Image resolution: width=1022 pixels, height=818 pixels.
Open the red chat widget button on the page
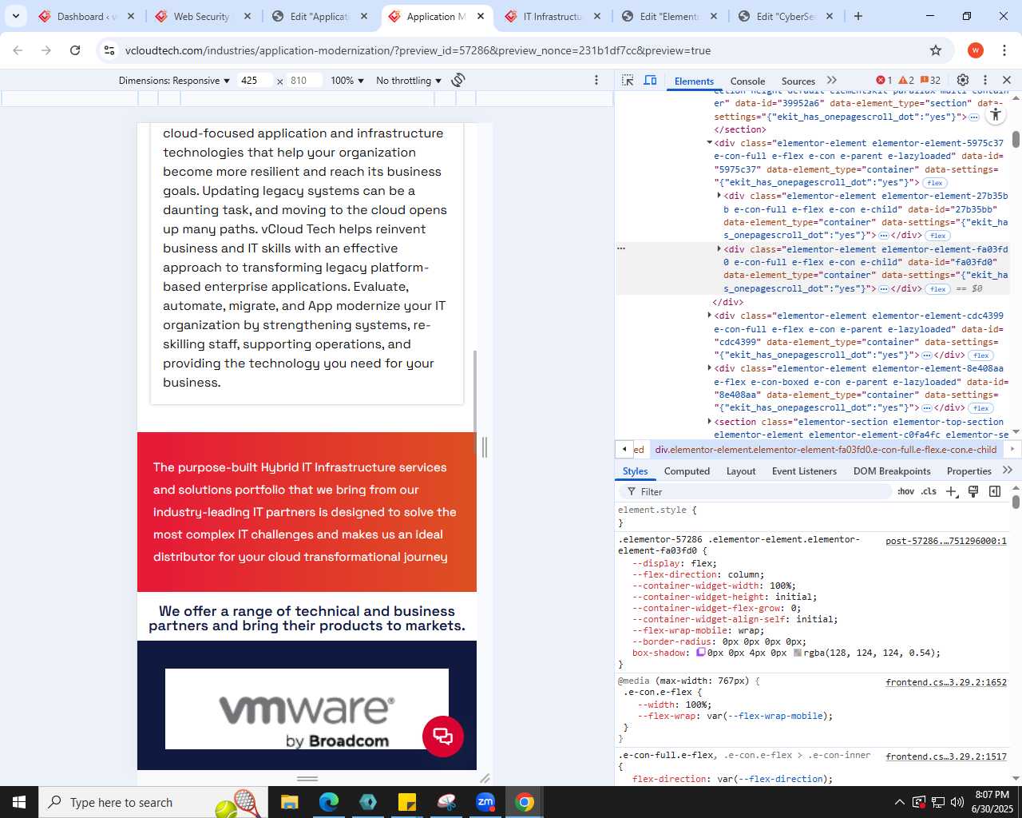point(443,736)
